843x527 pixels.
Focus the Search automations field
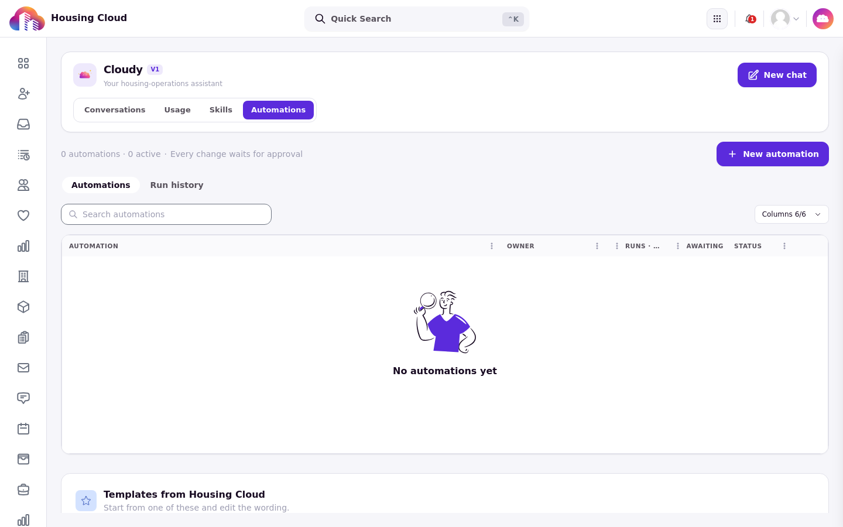[166, 214]
